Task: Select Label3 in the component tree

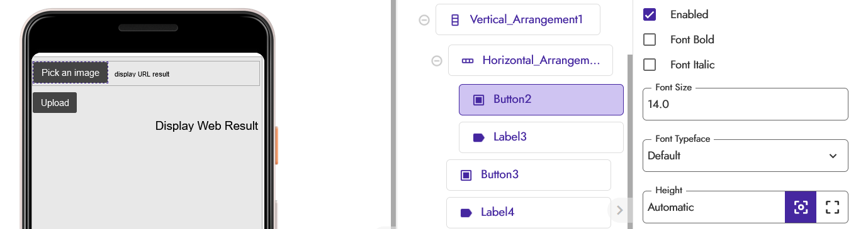Action: [541, 137]
